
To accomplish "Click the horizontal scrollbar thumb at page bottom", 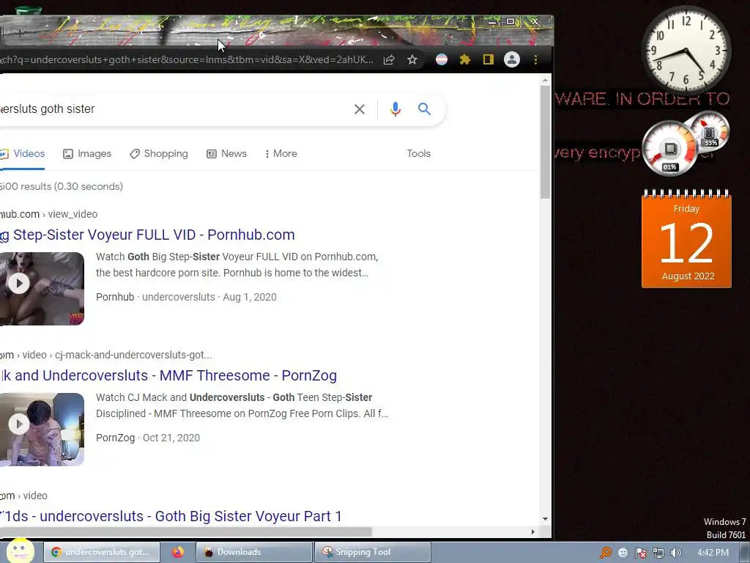I will (185, 532).
